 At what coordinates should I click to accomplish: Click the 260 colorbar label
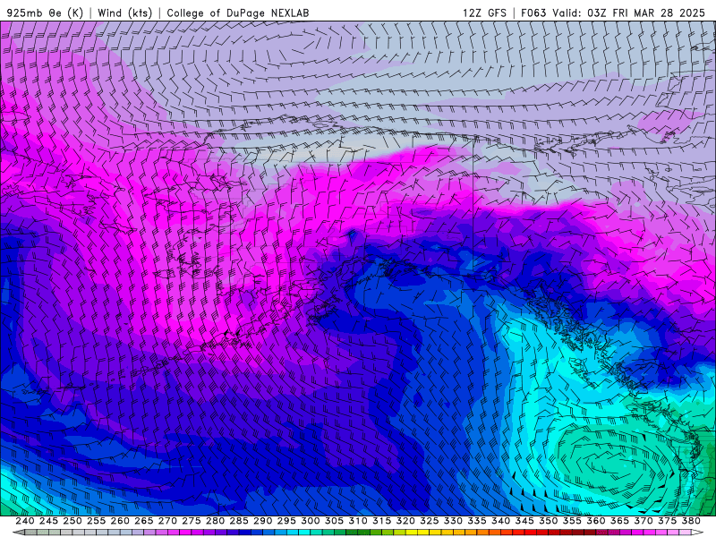[120, 521]
